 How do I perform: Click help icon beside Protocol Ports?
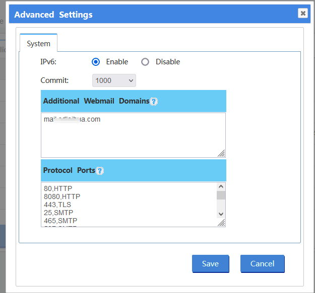pos(100,171)
